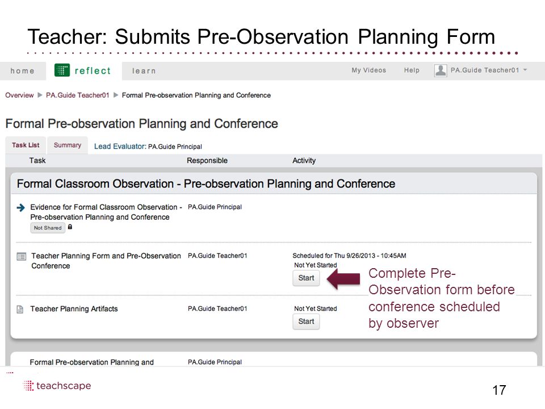Click the green reflect grid icon
The image size is (545, 409).
pyautogui.click(x=62, y=70)
